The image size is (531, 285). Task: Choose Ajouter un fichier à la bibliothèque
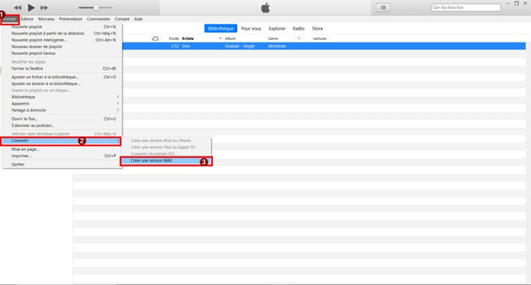tap(62, 77)
